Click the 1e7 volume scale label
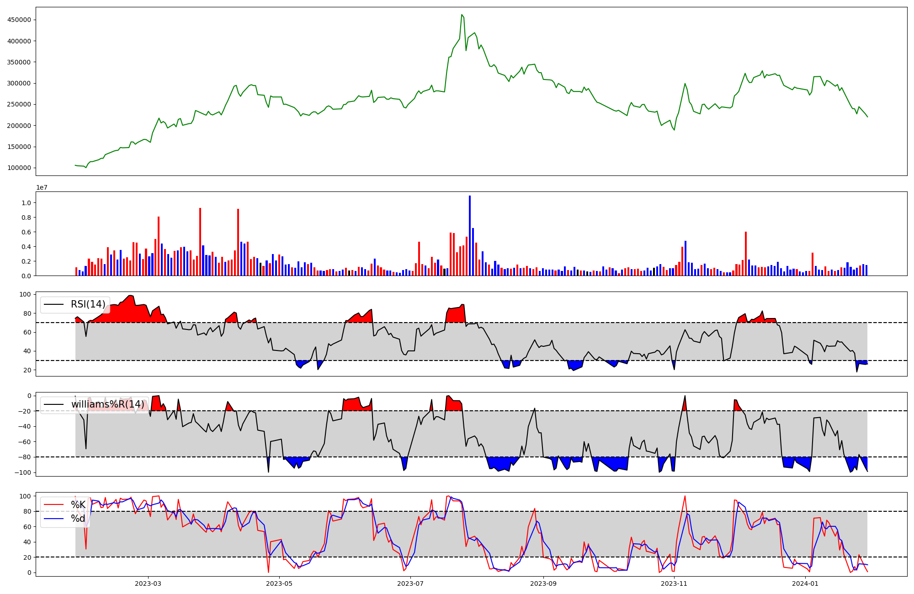 click(42, 187)
